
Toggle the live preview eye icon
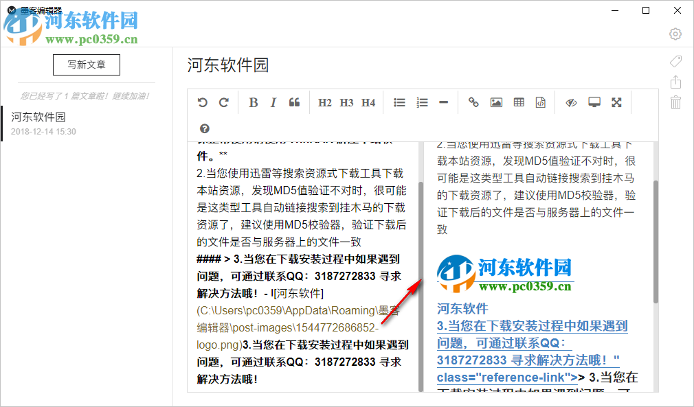pos(572,102)
